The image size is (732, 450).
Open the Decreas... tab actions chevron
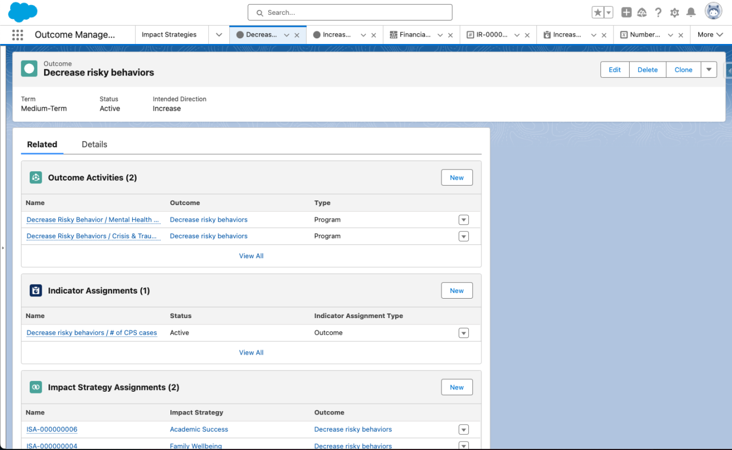(x=287, y=35)
